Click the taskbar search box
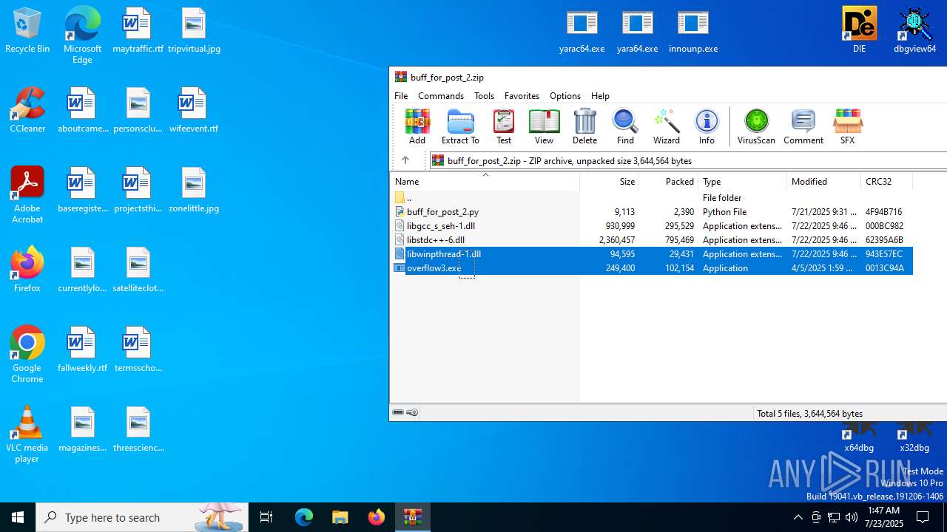The image size is (947, 532). point(141,517)
